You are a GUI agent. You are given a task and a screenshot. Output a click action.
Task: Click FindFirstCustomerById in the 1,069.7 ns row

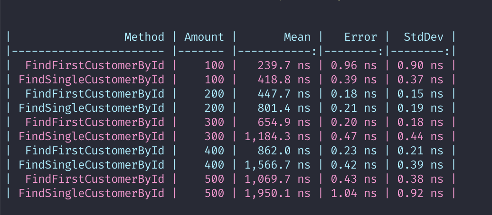95,179
